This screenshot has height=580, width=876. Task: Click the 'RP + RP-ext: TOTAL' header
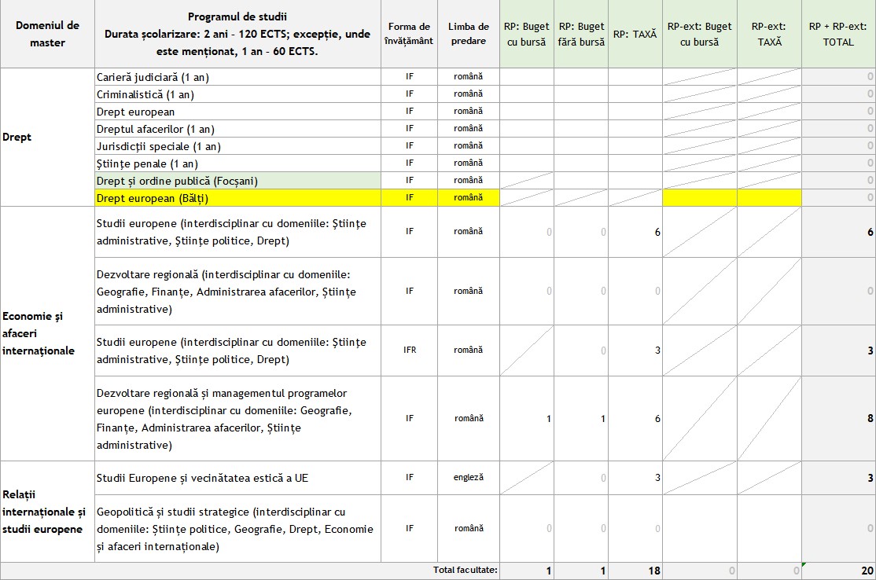pos(838,34)
